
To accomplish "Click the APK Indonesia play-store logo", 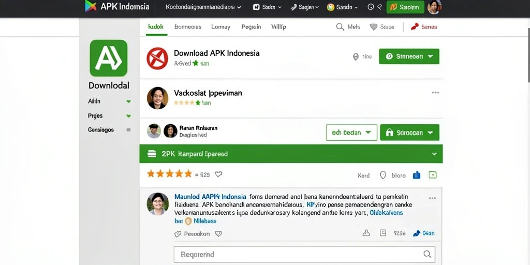I will (x=91, y=6).
